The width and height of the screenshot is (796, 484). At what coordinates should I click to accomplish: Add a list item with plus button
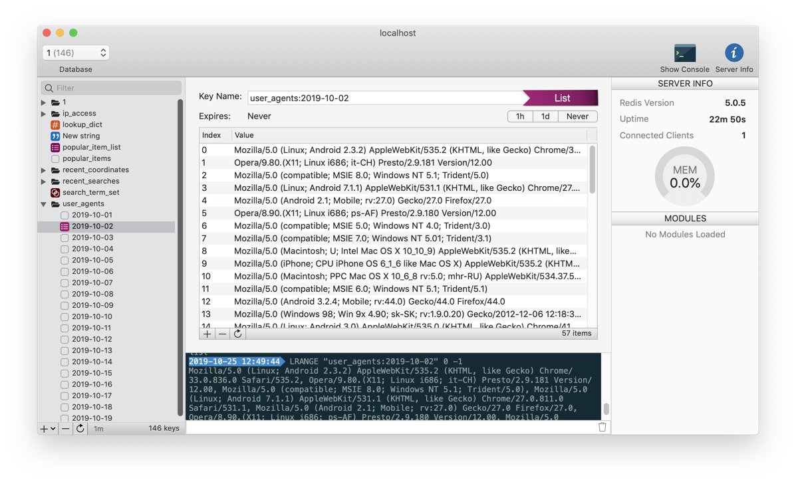tap(207, 334)
